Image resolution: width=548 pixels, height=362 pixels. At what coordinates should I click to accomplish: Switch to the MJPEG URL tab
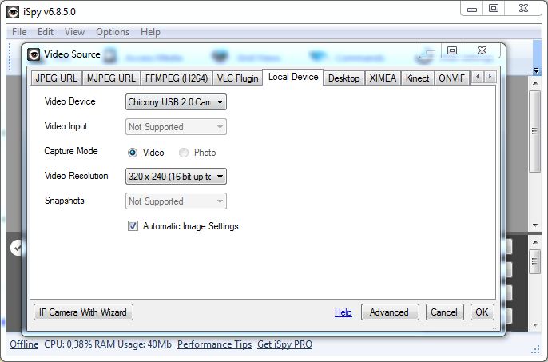click(x=111, y=78)
